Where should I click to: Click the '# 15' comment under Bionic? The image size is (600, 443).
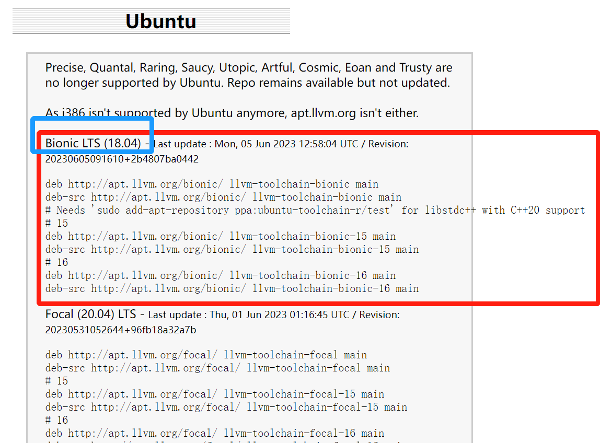[56, 223]
